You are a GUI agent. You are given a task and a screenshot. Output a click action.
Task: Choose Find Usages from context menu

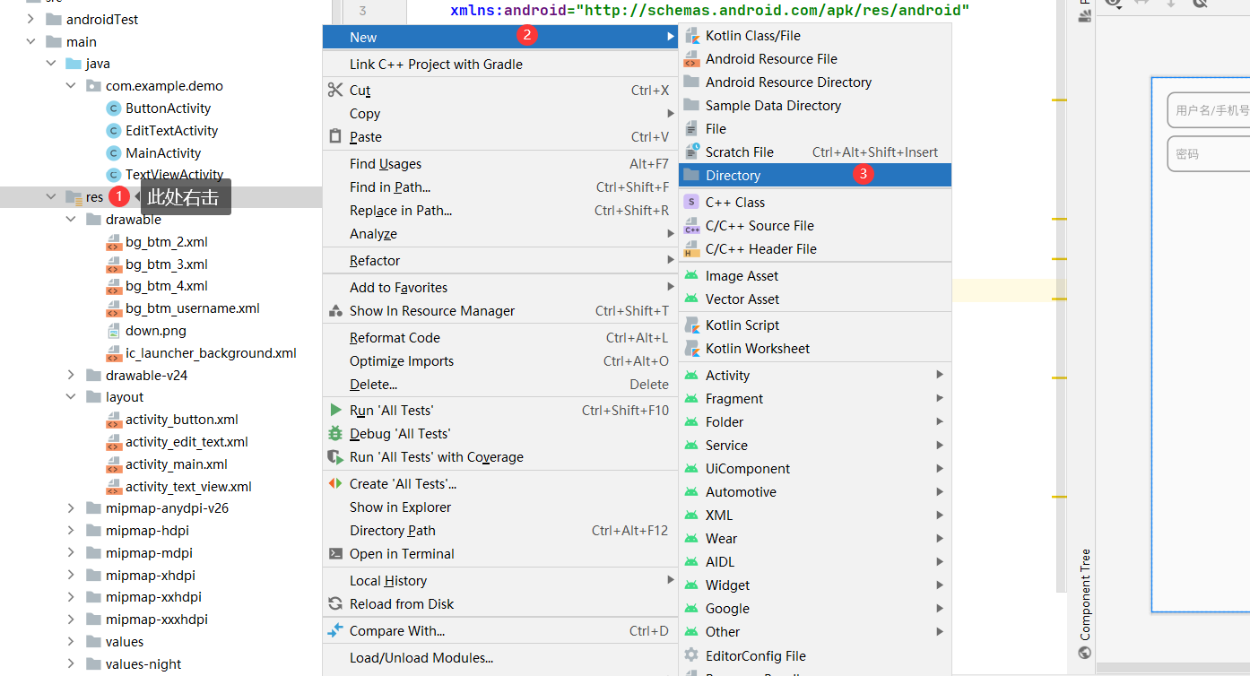tap(386, 164)
